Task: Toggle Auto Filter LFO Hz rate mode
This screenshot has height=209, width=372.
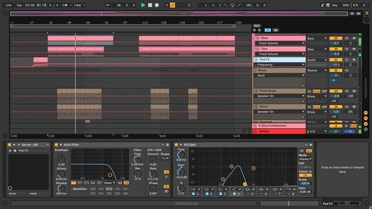Action: (x=166, y=172)
